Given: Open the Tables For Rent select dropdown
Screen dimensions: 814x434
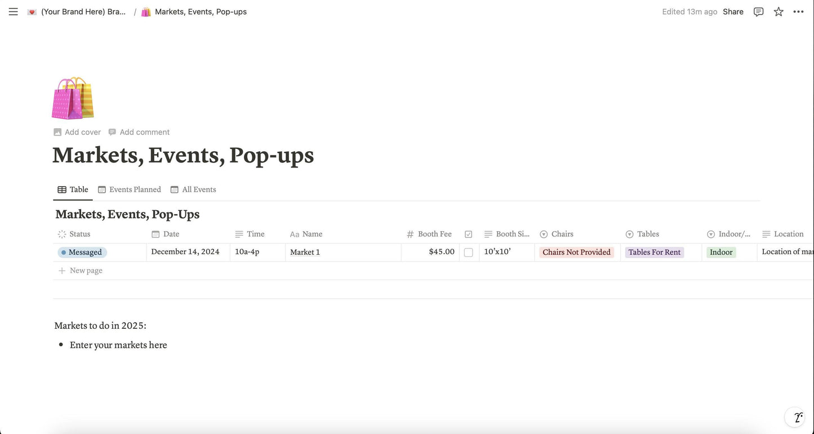Looking at the screenshot, I should [654, 252].
